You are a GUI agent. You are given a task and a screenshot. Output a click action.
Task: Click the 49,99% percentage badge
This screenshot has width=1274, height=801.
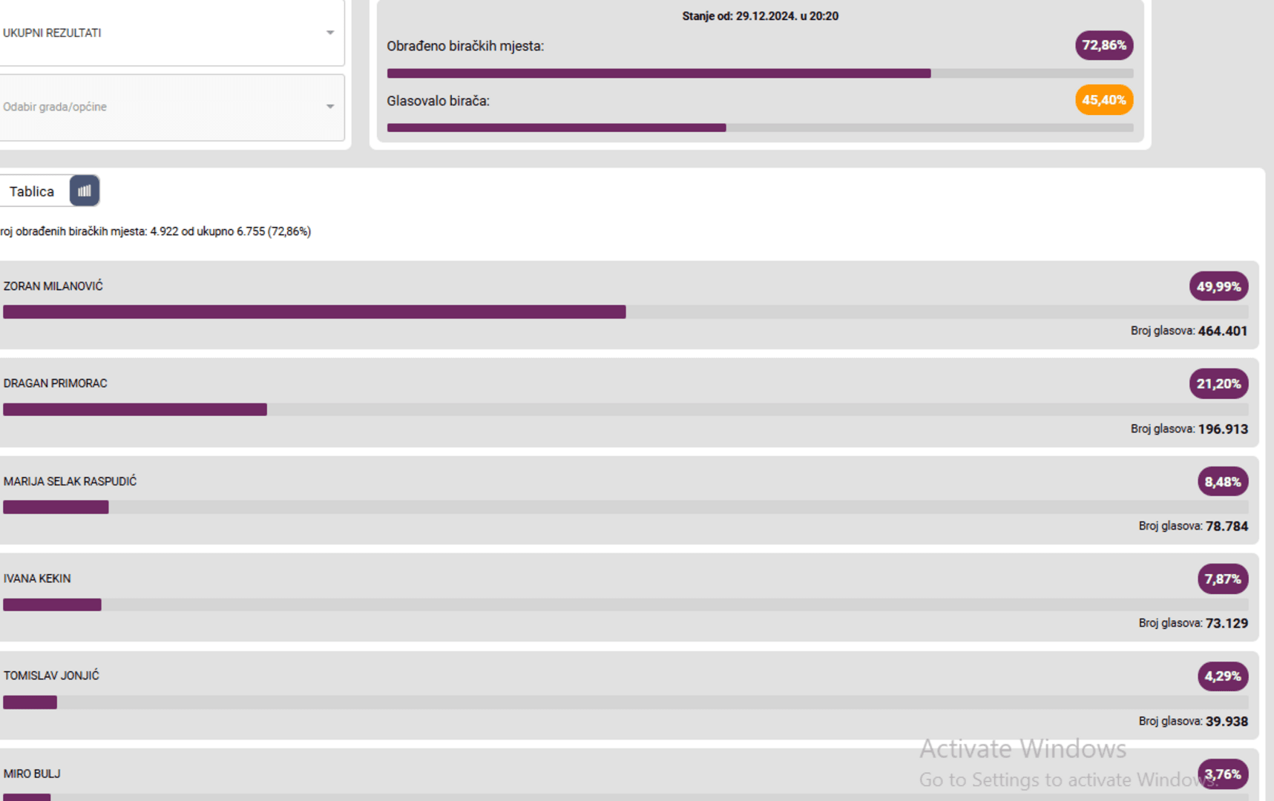pyautogui.click(x=1218, y=286)
